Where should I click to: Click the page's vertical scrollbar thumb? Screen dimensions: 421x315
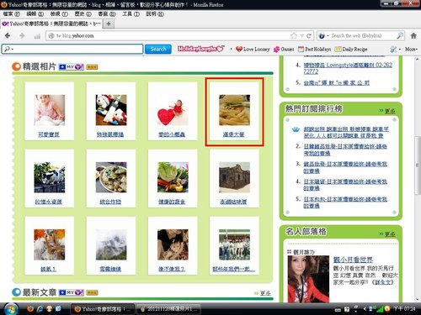(418, 165)
